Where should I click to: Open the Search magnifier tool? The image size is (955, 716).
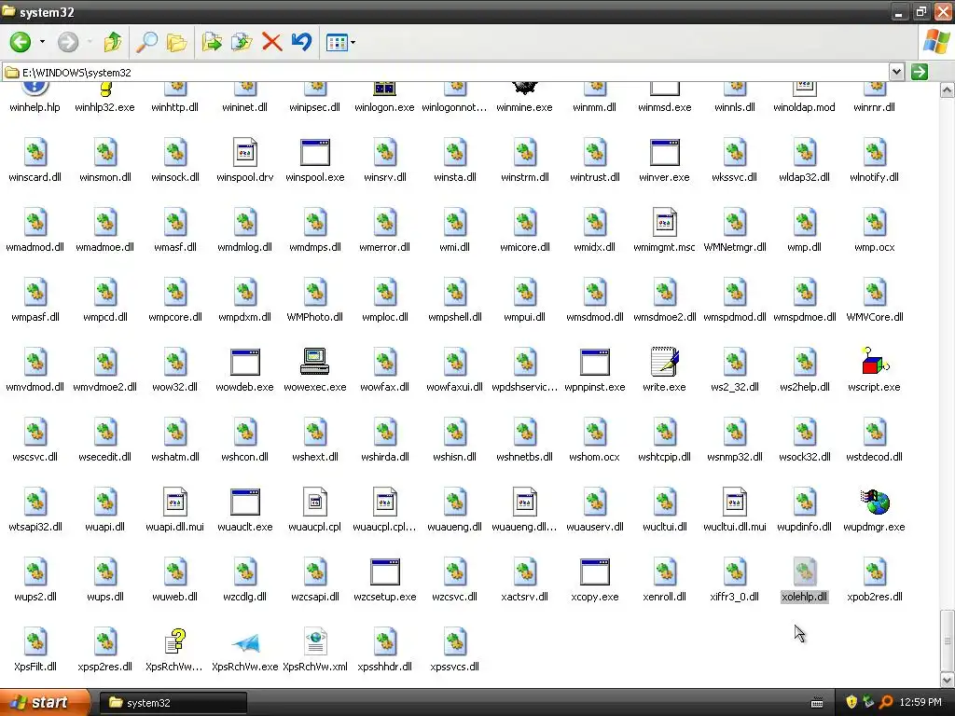click(x=146, y=42)
